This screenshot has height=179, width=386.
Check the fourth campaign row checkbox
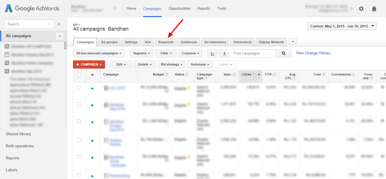coord(79,140)
